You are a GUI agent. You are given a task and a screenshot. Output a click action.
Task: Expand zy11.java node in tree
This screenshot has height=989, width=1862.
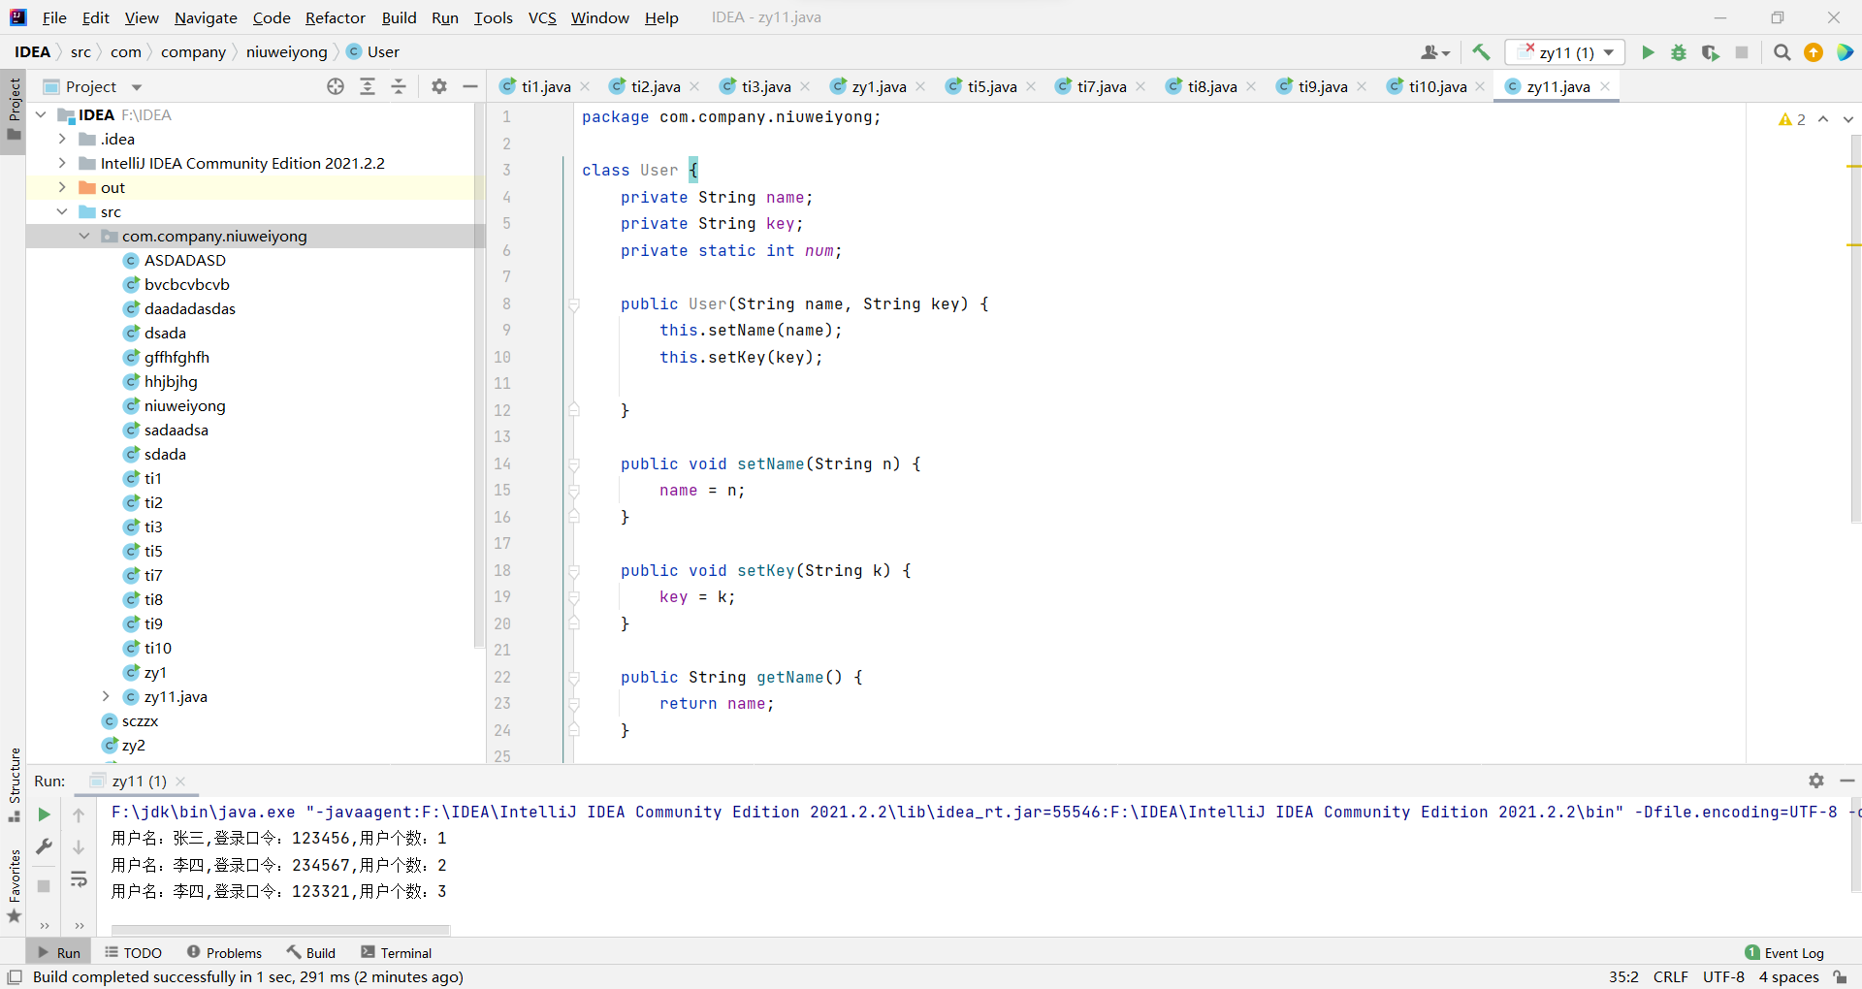106,696
